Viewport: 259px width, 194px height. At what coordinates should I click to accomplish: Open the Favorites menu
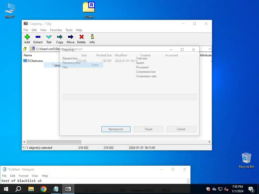(x=56, y=30)
